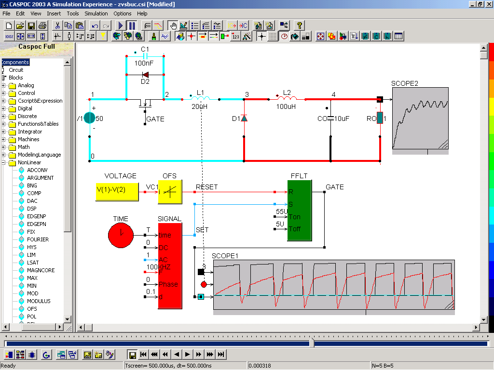Screen dimensions: 494x370
Task: Expand the Integrator folder
Action: tap(3, 132)
